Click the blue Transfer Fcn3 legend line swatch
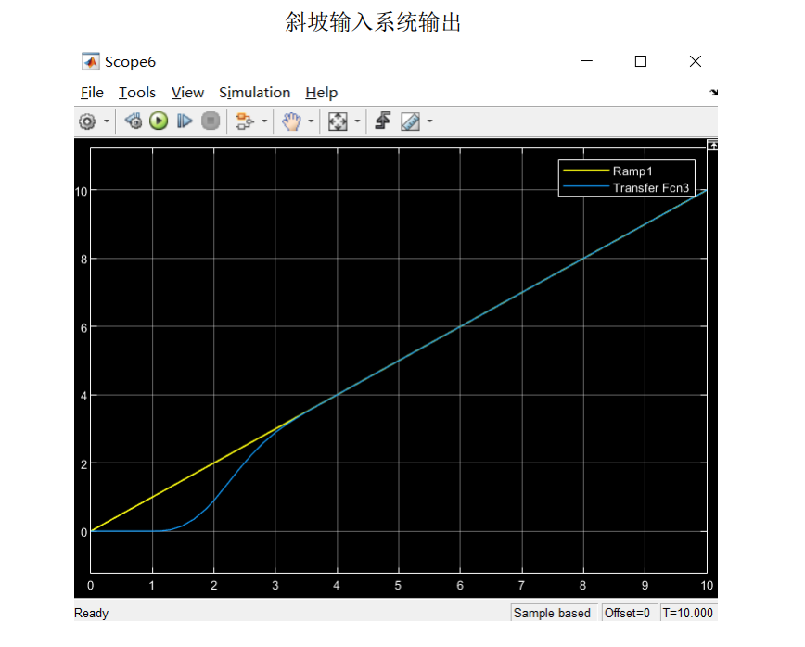The image size is (805, 647). point(586,186)
